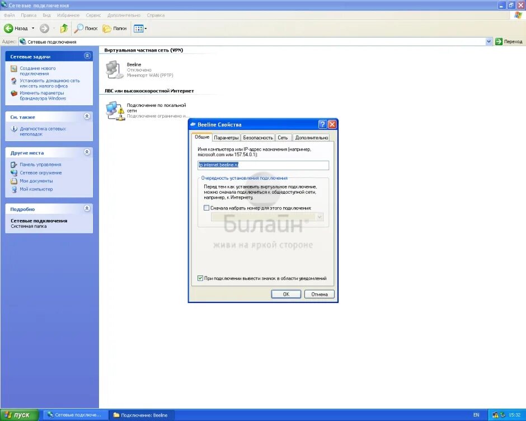Open the Сервис menu
The image size is (526, 421).
(93, 15)
